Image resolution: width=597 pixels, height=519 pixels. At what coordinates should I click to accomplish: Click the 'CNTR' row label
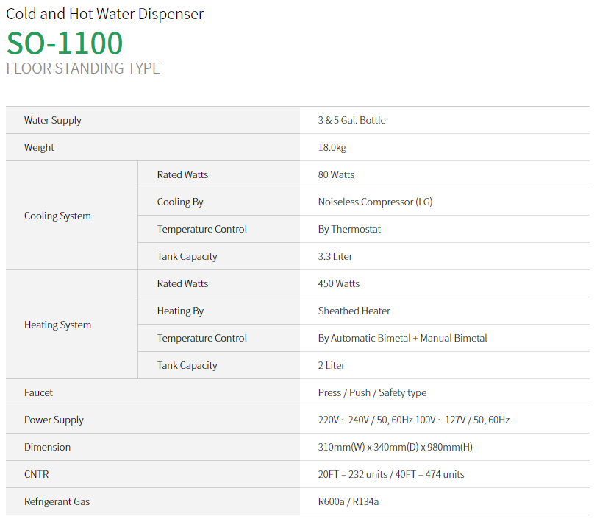point(37,474)
